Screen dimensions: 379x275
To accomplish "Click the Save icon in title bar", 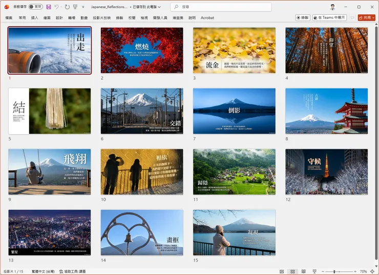I will pyautogui.click(x=49, y=7).
